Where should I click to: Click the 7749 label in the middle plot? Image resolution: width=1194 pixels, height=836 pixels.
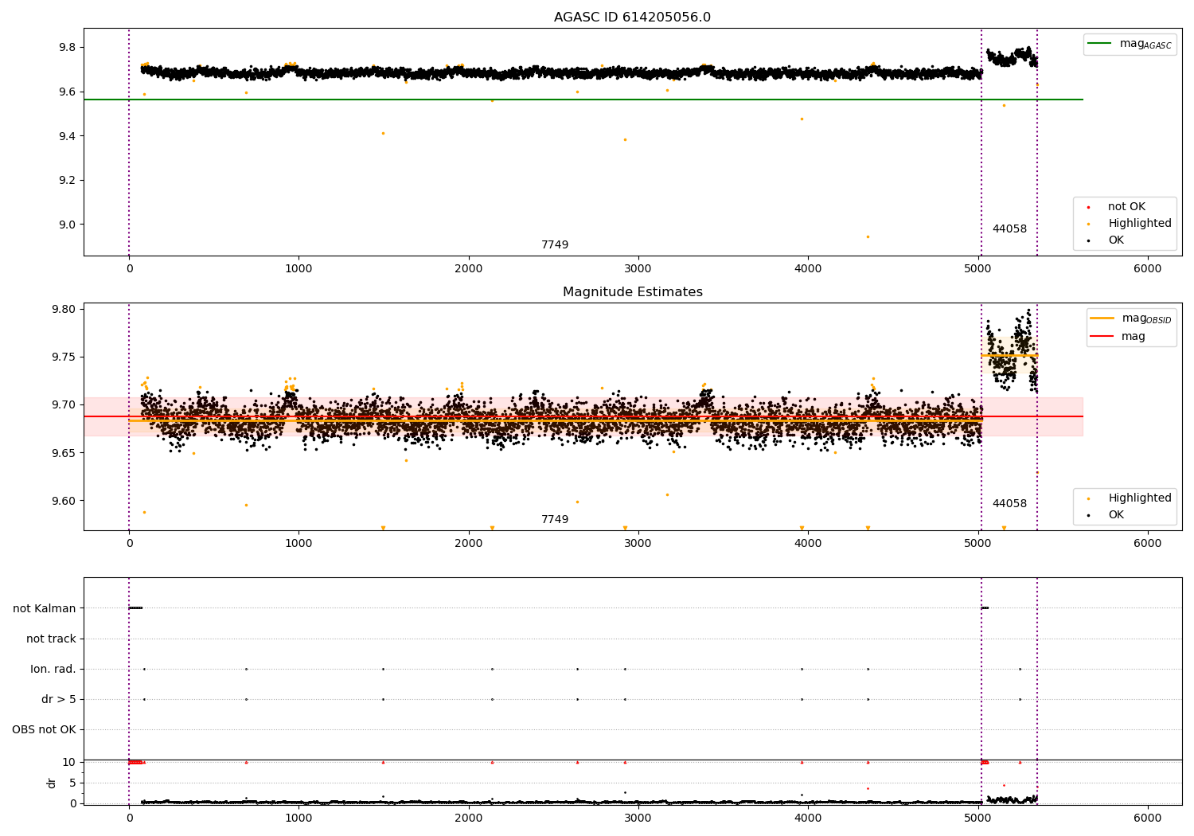555,520
